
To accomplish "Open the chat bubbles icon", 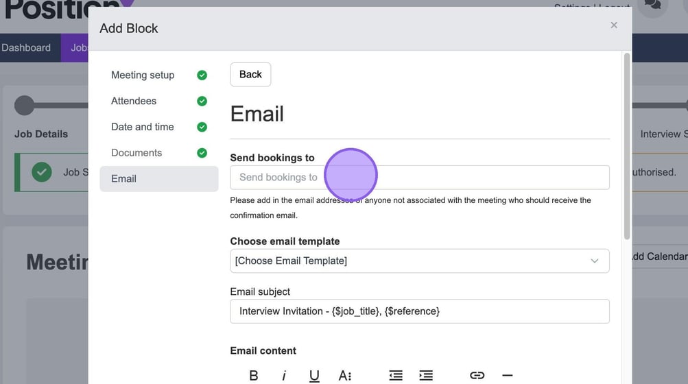I will coord(653,6).
